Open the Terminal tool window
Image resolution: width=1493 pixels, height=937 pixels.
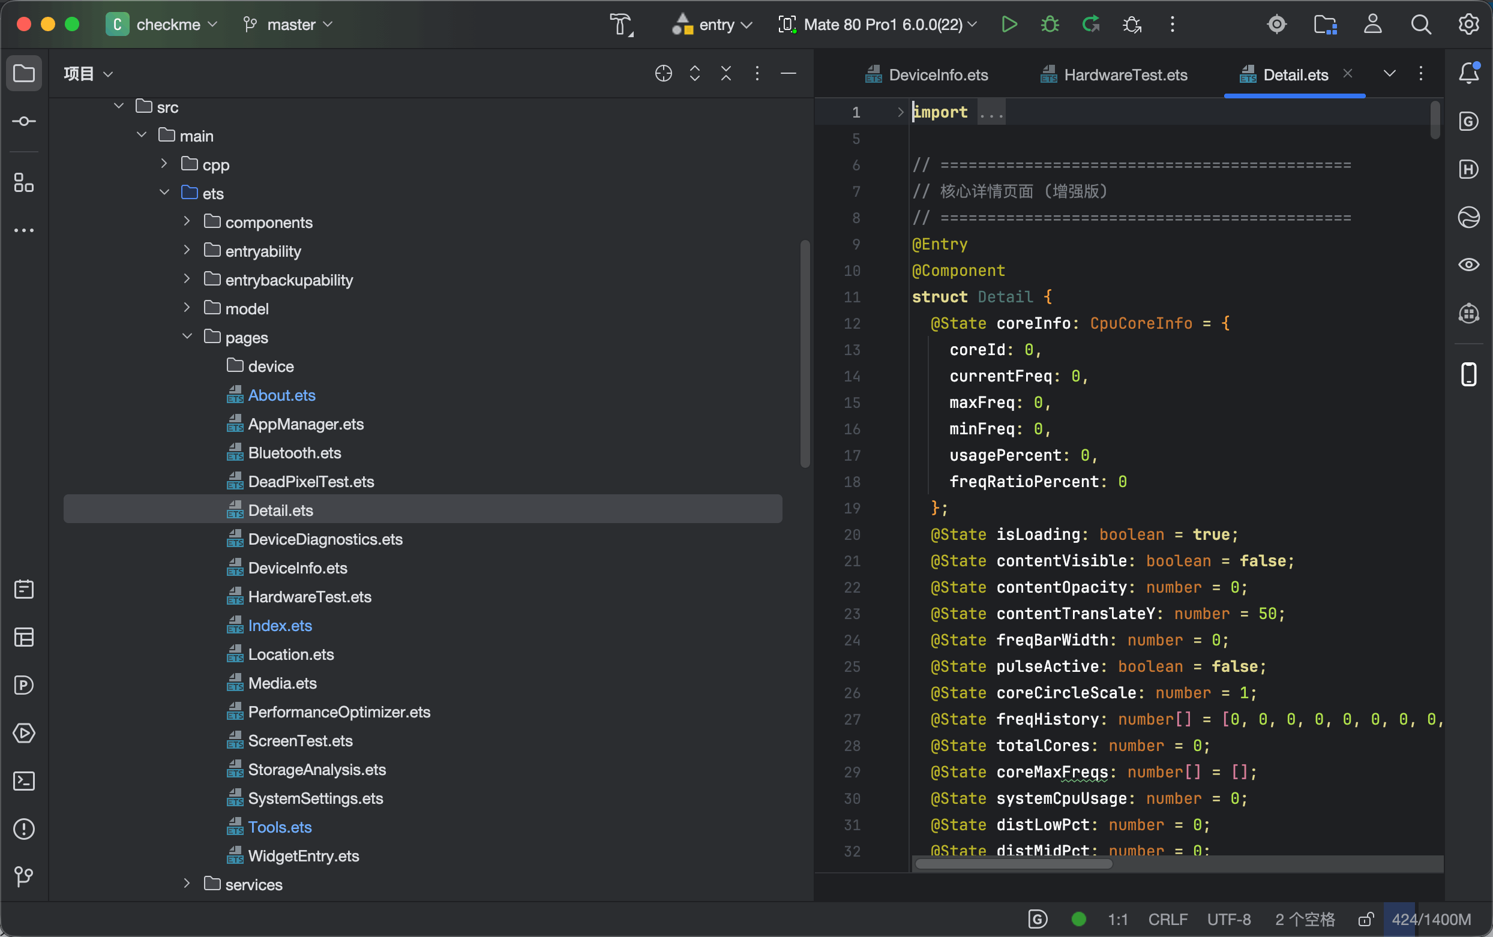[x=23, y=781]
